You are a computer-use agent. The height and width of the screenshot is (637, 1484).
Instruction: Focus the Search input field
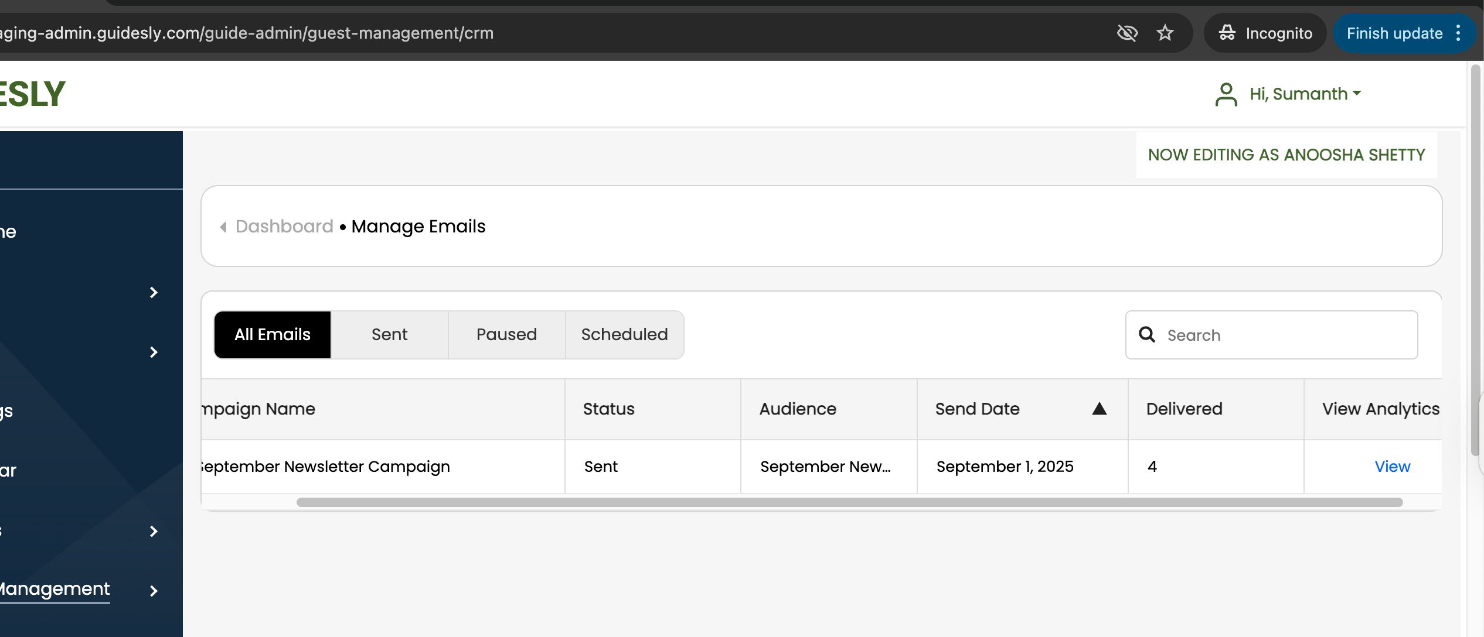1284,335
